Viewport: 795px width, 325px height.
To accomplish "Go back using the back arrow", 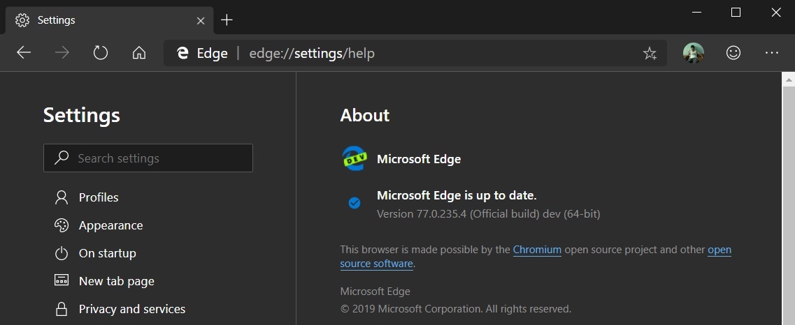I will [24, 52].
